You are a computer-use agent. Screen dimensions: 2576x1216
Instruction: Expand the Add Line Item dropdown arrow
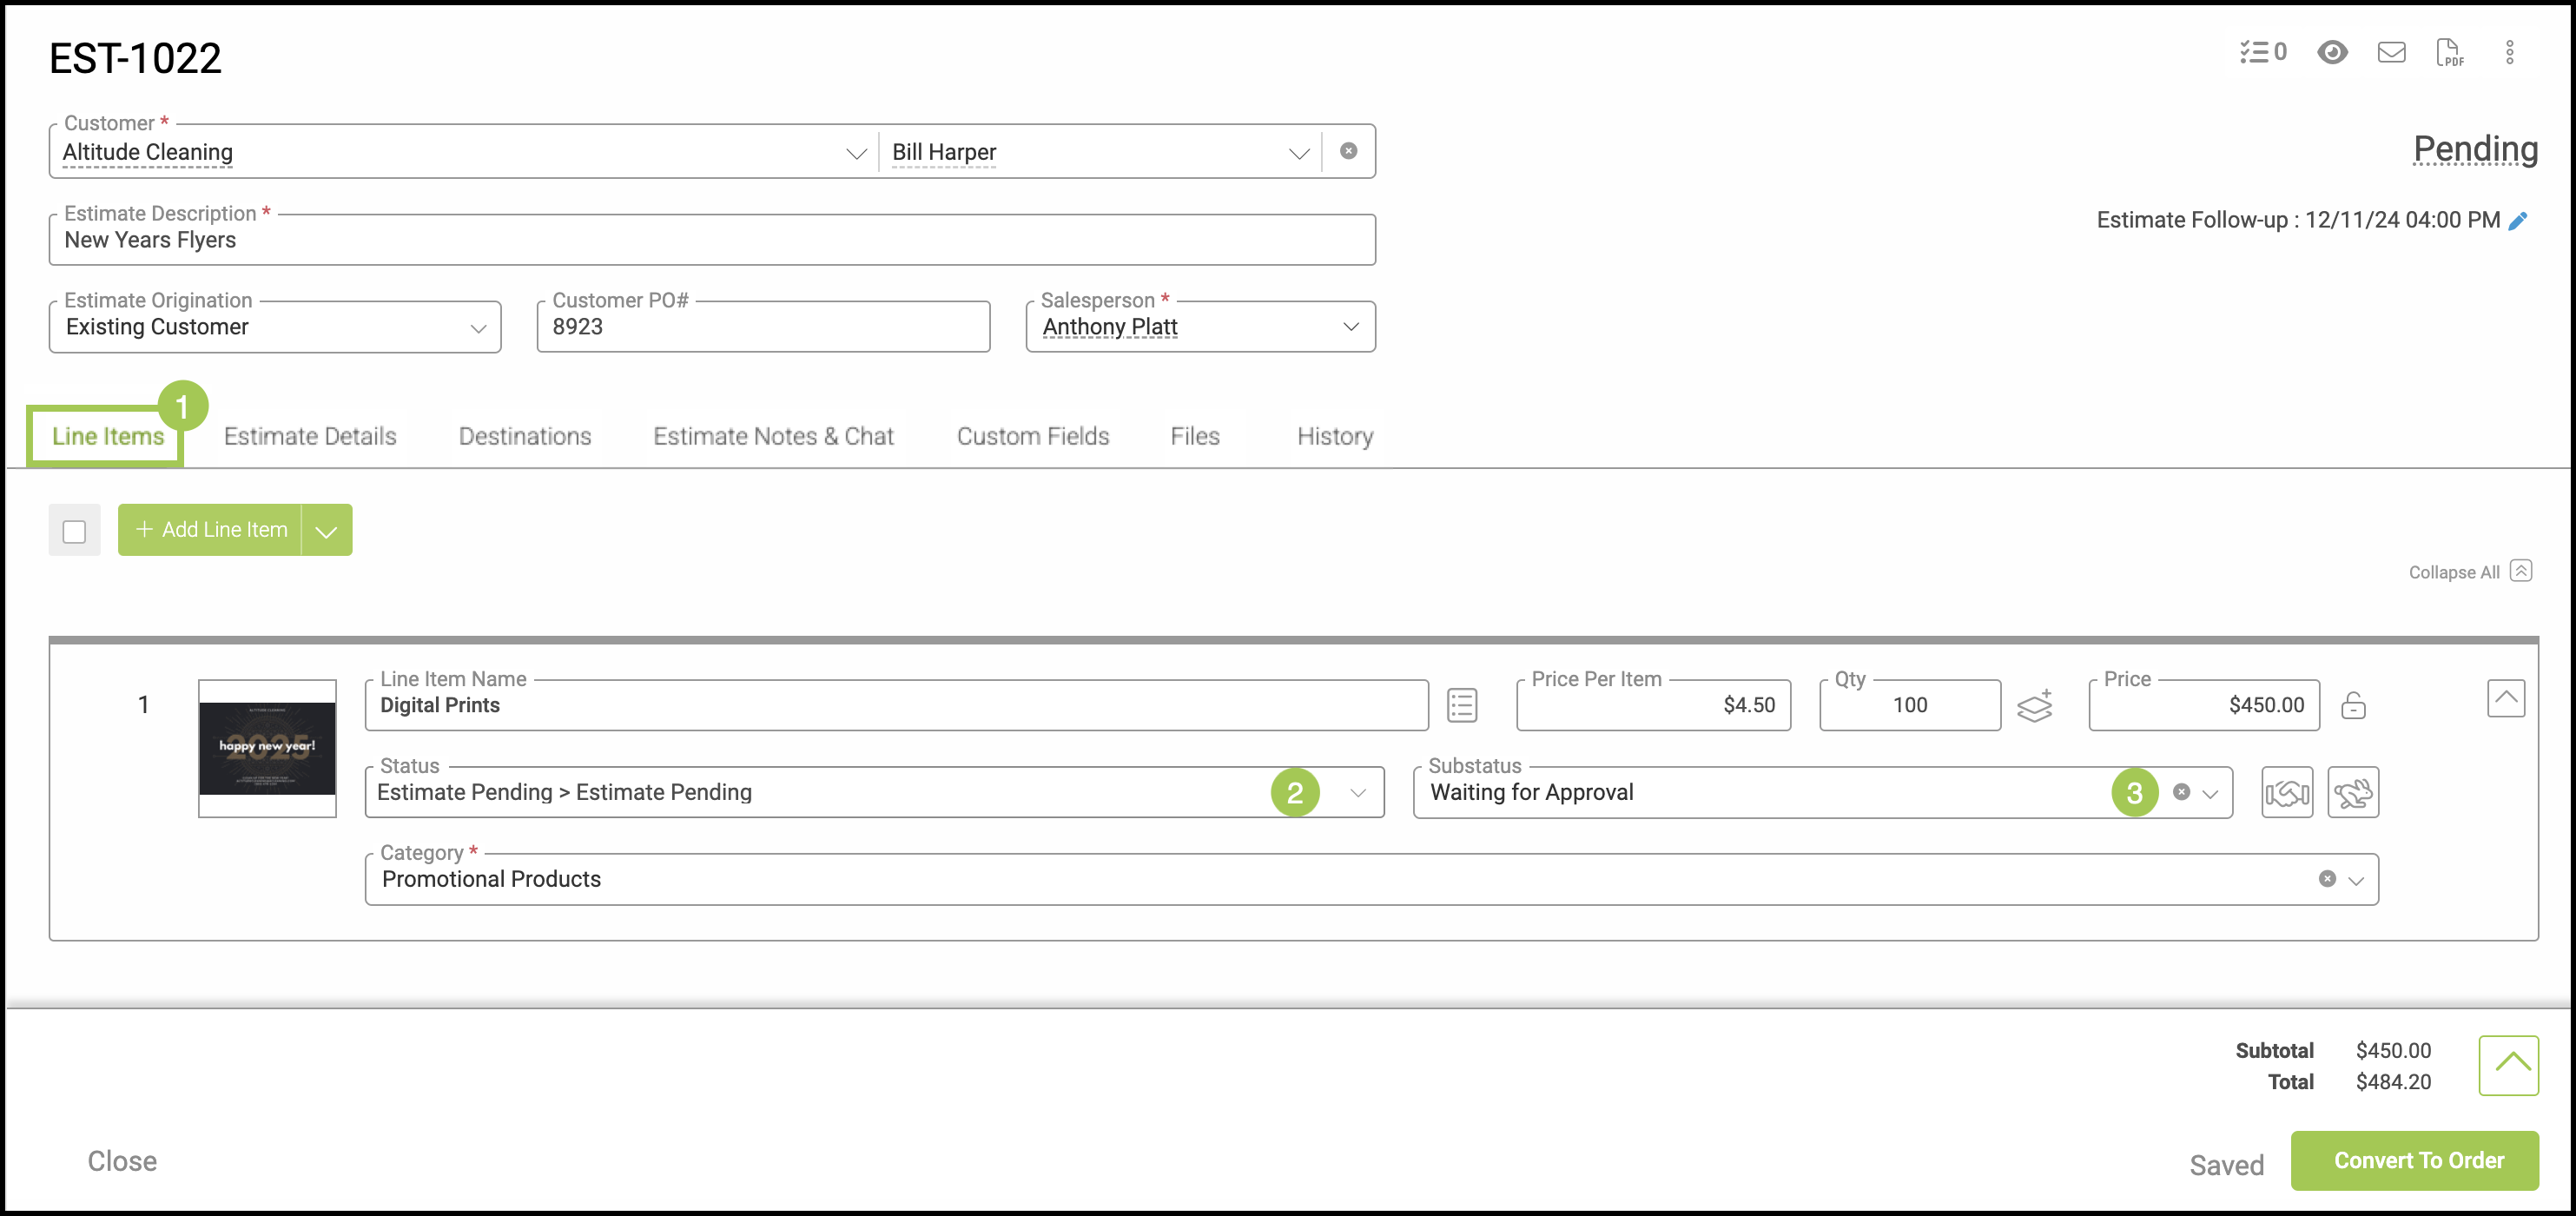click(x=326, y=531)
